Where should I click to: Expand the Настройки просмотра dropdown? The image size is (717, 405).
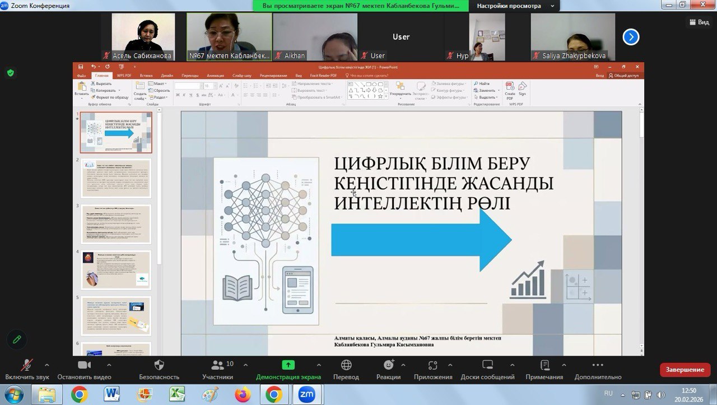point(514,6)
